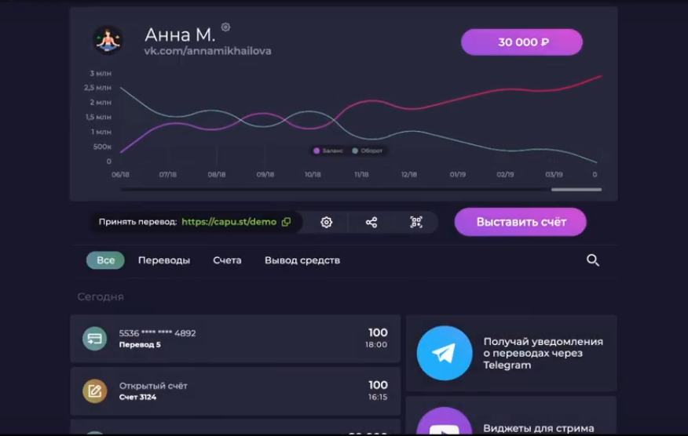Open the transactions search magnifier

pos(593,260)
